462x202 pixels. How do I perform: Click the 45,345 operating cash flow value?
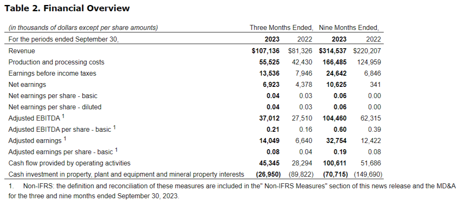[269, 163]
